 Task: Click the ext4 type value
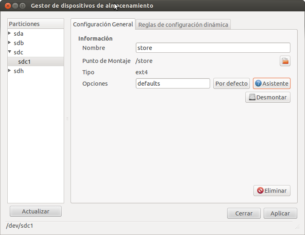142,72
